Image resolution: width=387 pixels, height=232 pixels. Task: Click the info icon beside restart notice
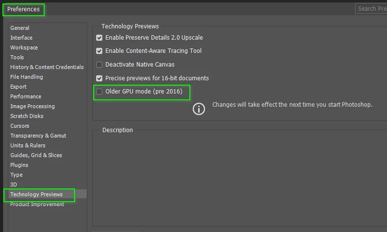(x=199, y=109)
